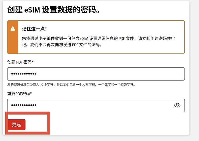The width and height of the screenshot is (199, 141).
Task: Focus the 创建 PDF 密码 input field
Action: (96, 74)
